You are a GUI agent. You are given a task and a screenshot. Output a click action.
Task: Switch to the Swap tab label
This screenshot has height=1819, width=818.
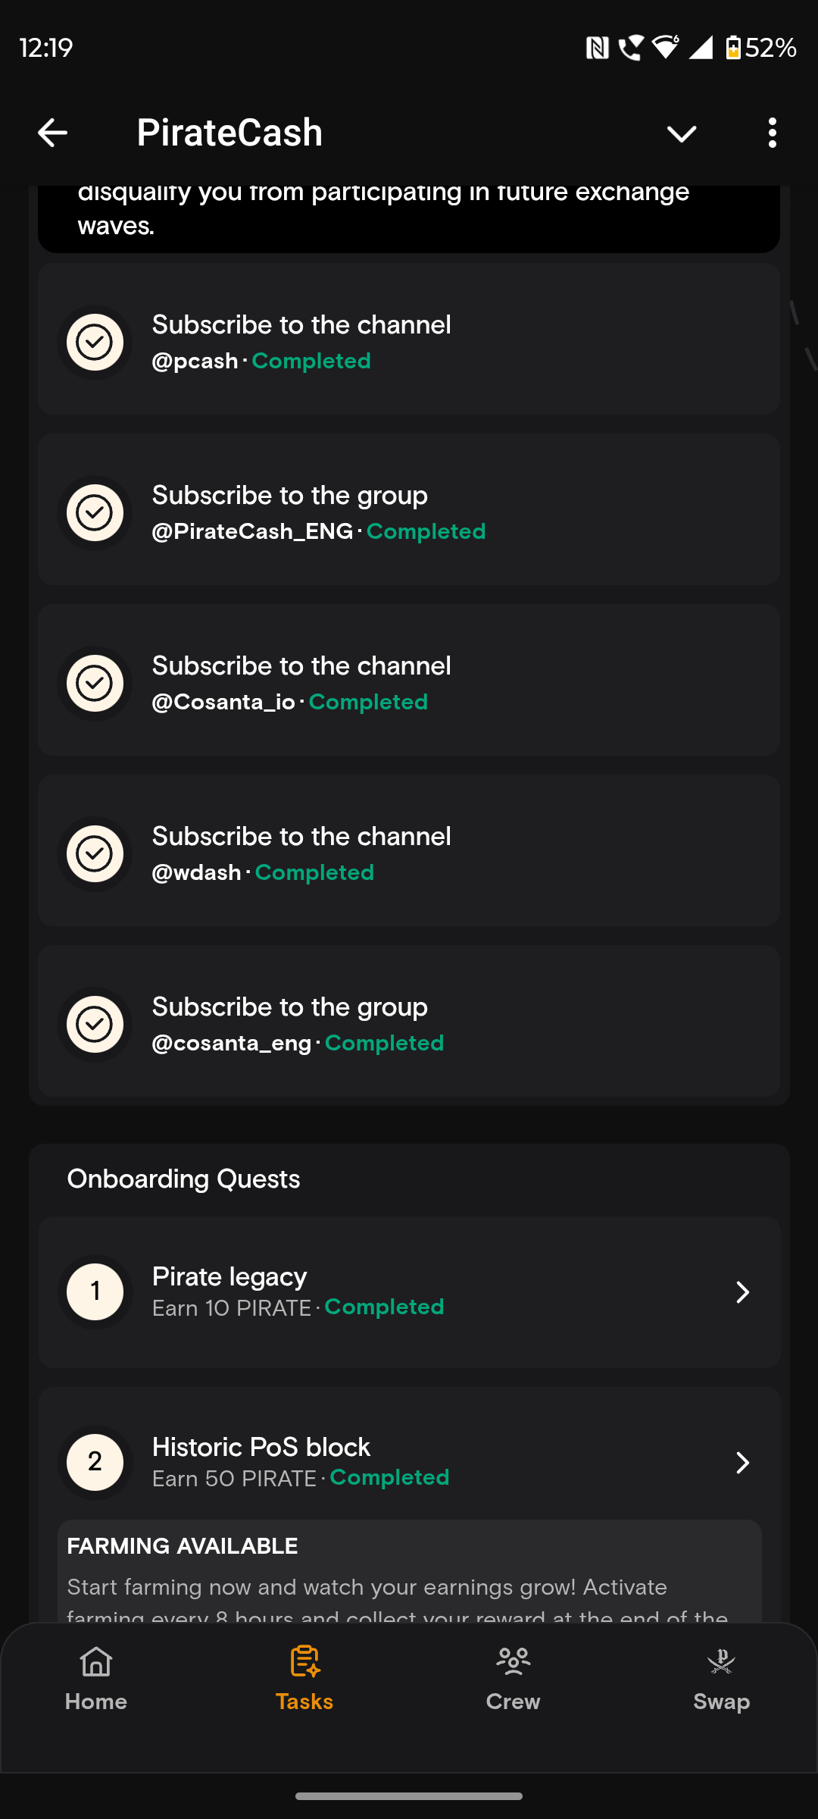click(x=721, y=1702)
